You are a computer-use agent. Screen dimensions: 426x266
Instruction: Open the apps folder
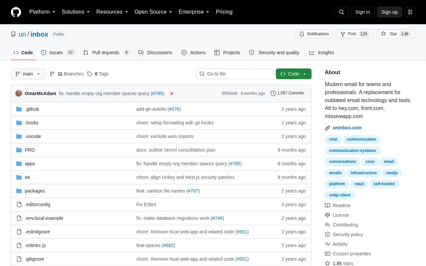(x=30, y=164)
